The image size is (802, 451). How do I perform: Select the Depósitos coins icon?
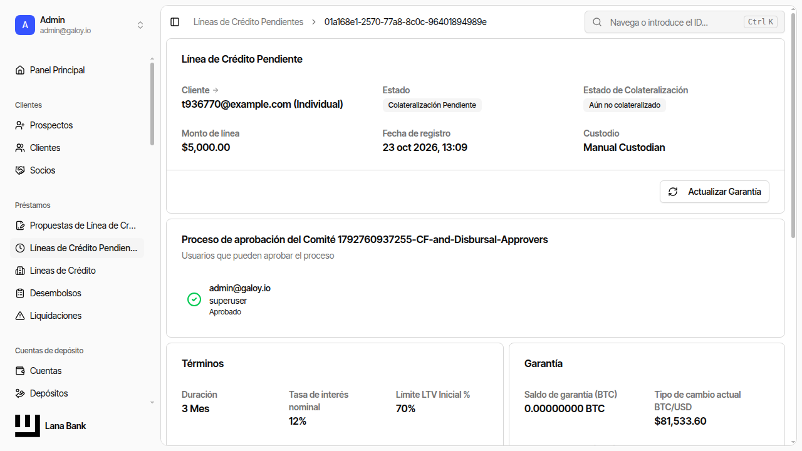coord(20,393)
